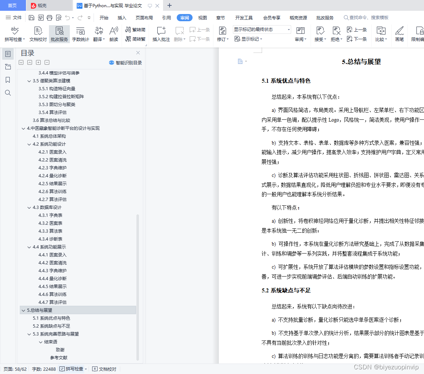Reject the revision with 拒绝

(x=337, y=34)
